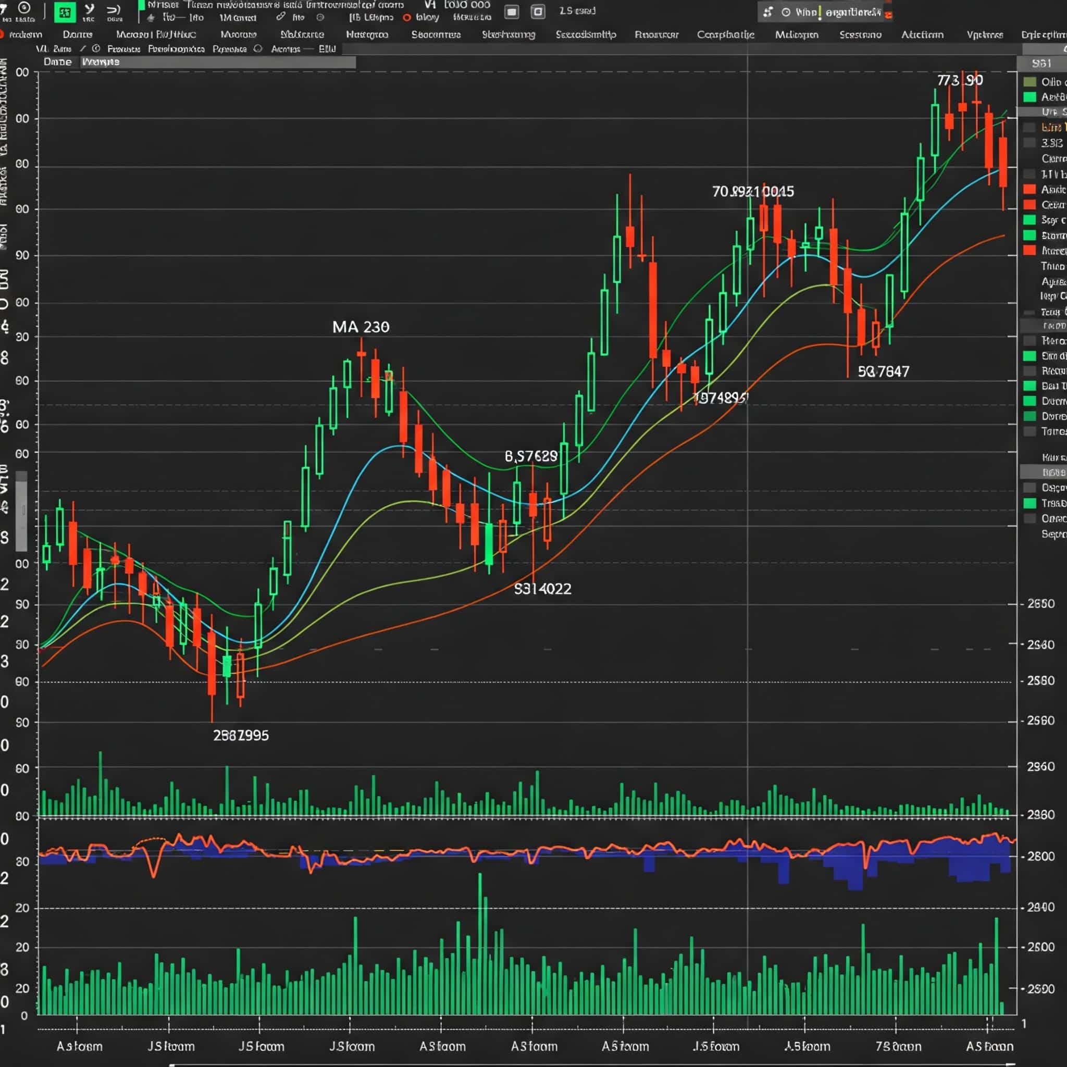Viewport: 1067px width, 1067px height.
Task: Click the filled rectangle layout icon
Action: [512, 11]
